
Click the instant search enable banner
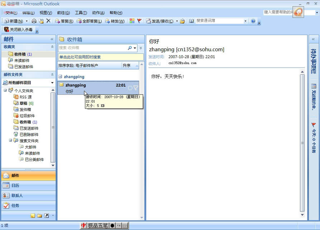tap(101, 57)
